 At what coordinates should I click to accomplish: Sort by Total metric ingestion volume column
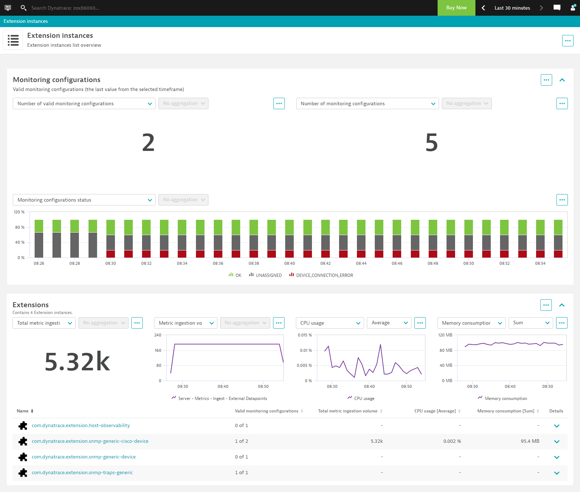coord(350,411)
